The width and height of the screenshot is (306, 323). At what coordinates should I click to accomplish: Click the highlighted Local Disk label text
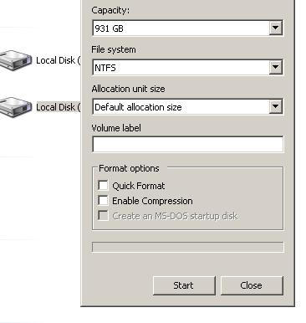59,107
